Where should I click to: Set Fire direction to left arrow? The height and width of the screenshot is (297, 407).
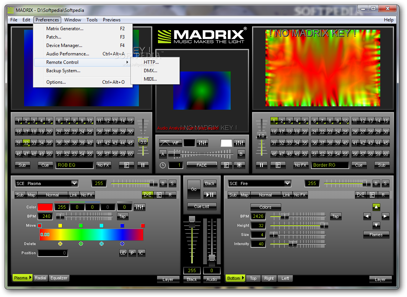tap(367, 216)
